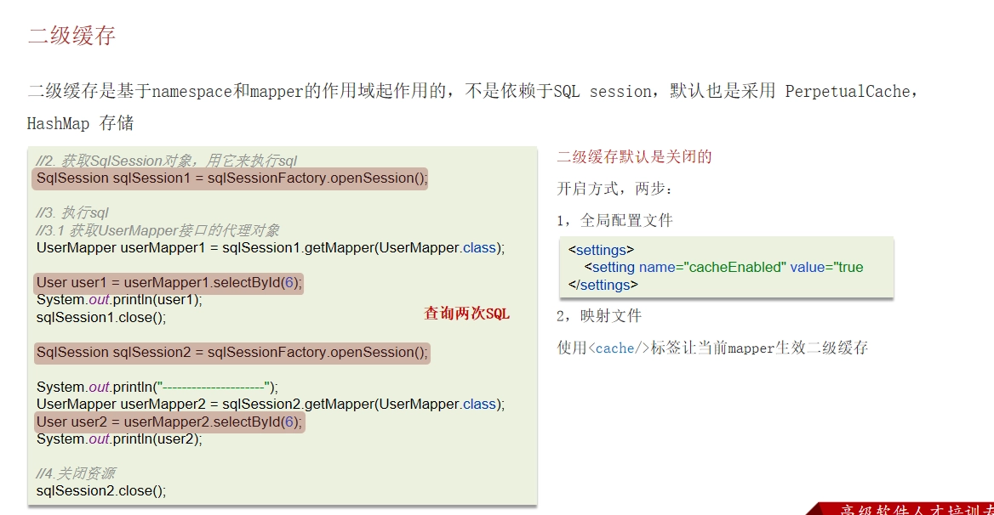Select the sqlSession1 openSession highlighted line

click(x=230, y=178)
